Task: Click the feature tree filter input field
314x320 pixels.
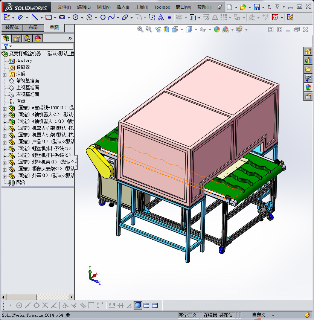Action: click(43, 46)
